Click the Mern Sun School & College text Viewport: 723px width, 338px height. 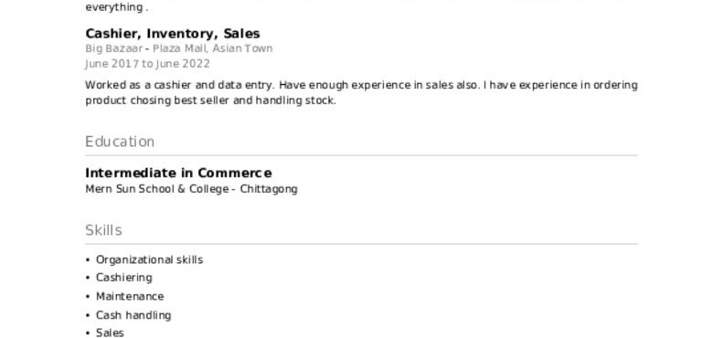coord(157,189)
